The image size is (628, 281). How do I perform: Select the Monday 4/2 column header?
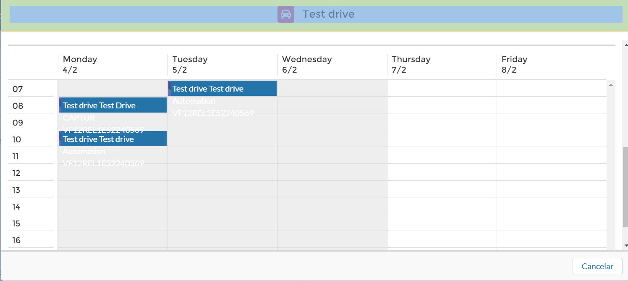(x=113, y=64)
